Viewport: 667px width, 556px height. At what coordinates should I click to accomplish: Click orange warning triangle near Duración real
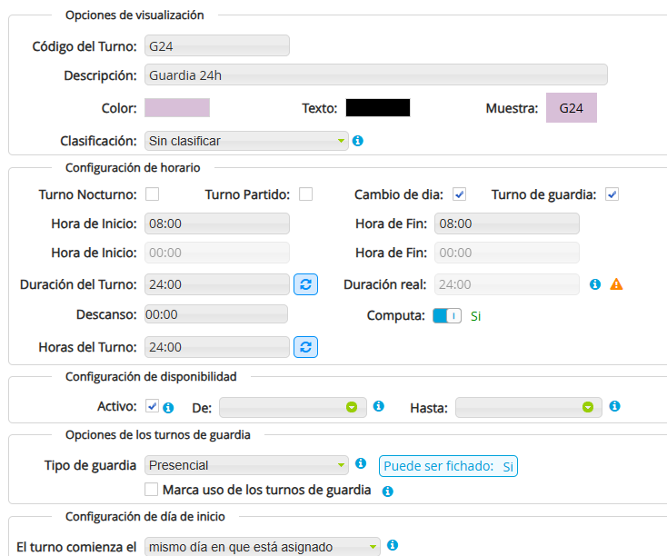(x=616, y=284)
